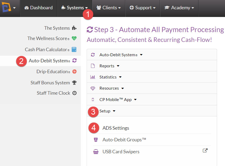Select the calculator icon next to Cash Plan Calculator
Image resolution: width=225 pixels, height=166 pixels.
[74, 50]
